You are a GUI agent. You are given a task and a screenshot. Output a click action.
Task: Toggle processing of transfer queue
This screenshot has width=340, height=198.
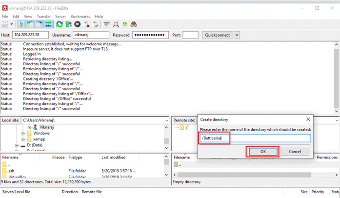click(x=68, y=24)
